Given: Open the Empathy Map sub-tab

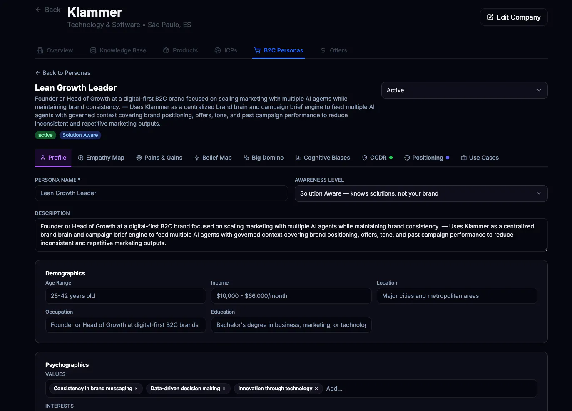Looking at the screenshot, I should (x=101, y=158).
